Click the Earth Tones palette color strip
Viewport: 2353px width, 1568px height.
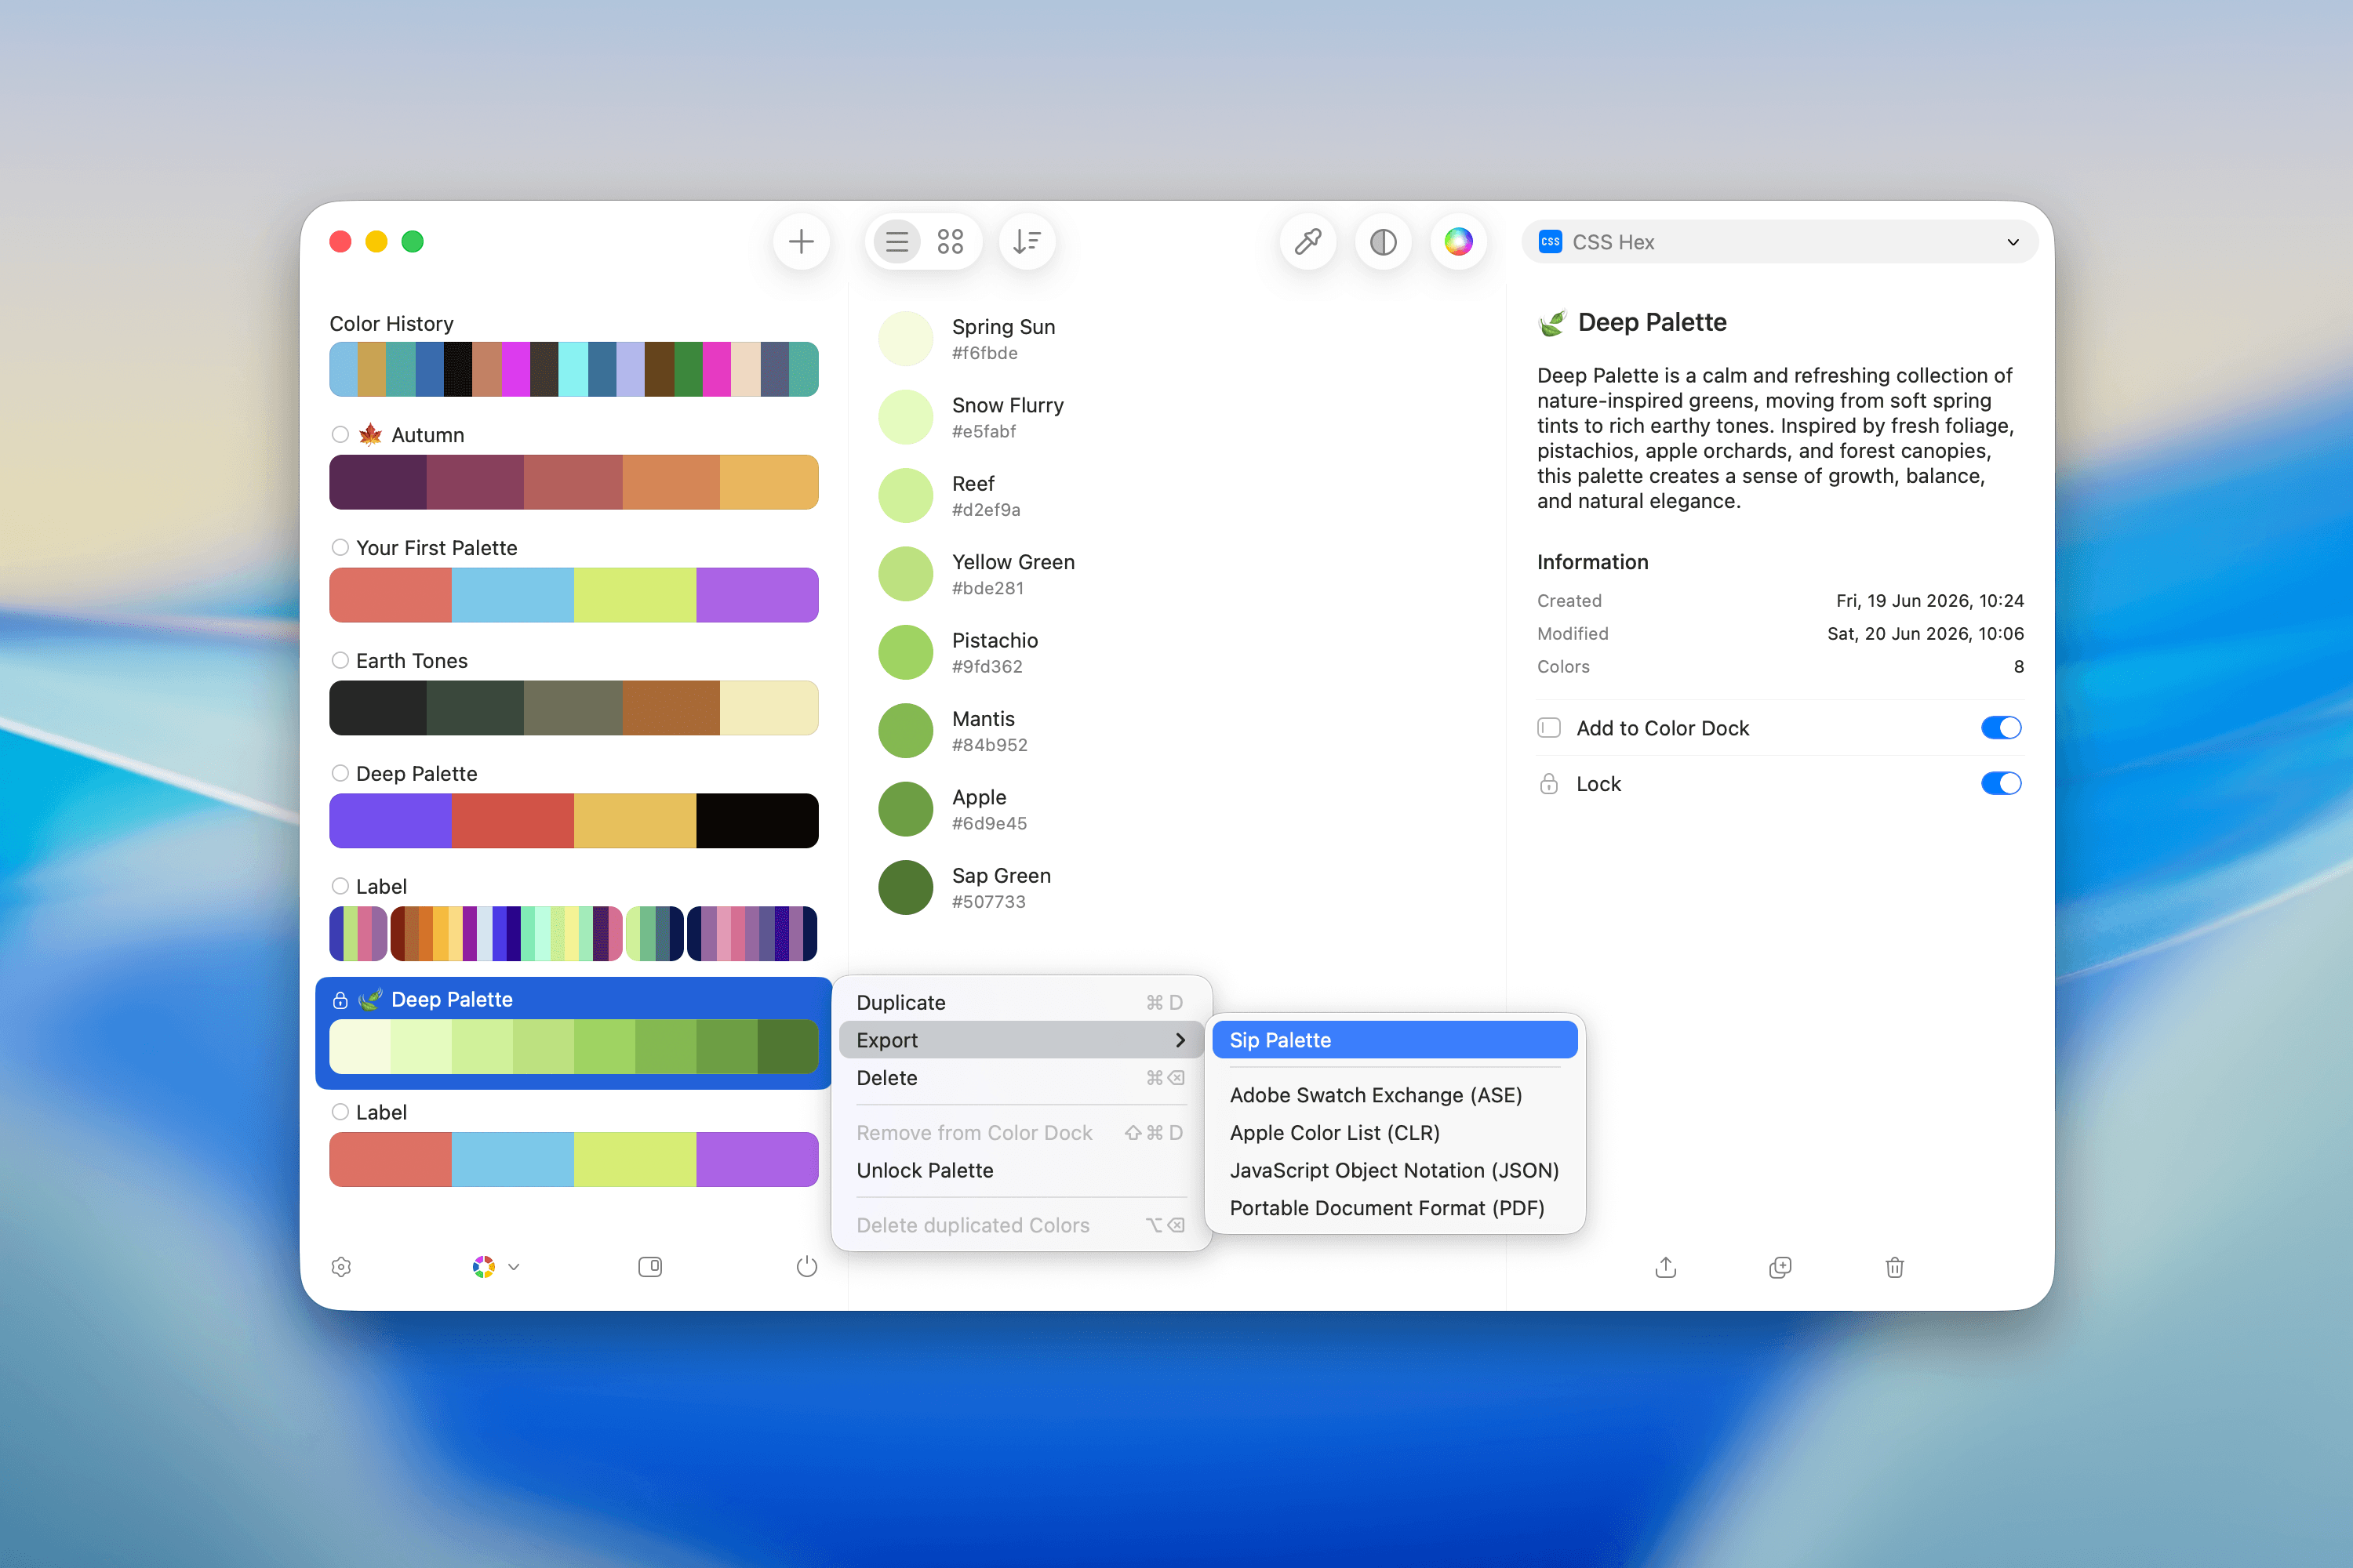coord(574,708)
